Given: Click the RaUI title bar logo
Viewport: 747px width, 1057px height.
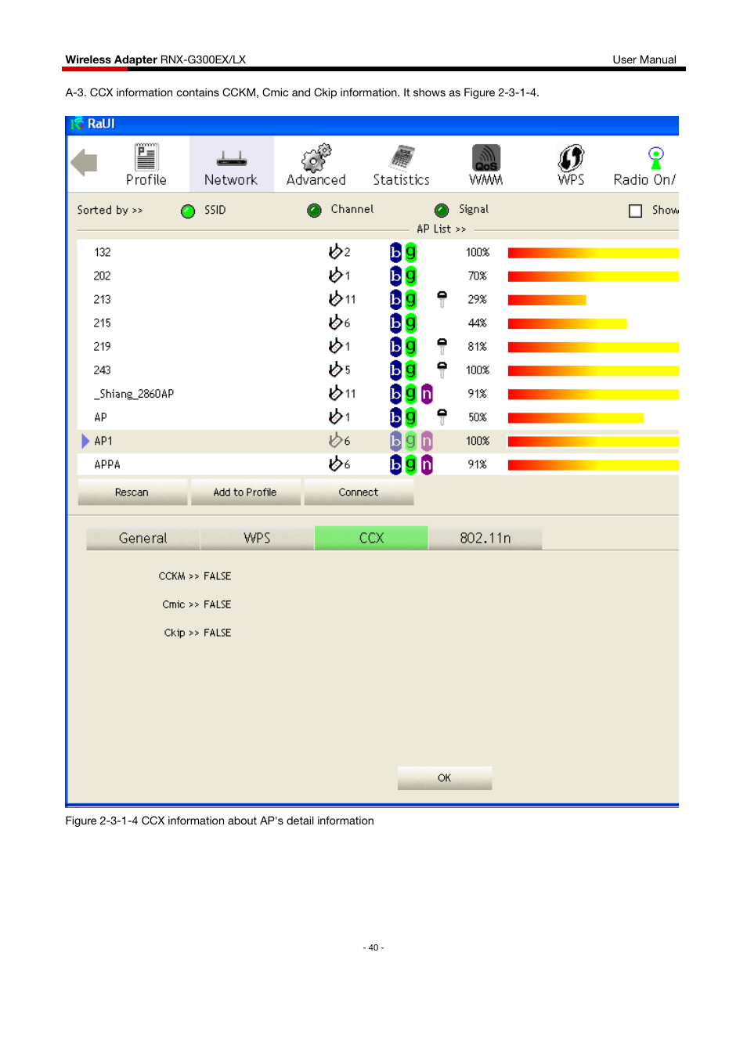Looking at the screenshot, I should pyautogui.click(x=77, y=124).
